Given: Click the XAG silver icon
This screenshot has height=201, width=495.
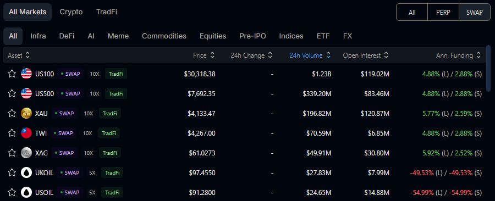Looking at the screenshot, I should click(x=26, y=153).
